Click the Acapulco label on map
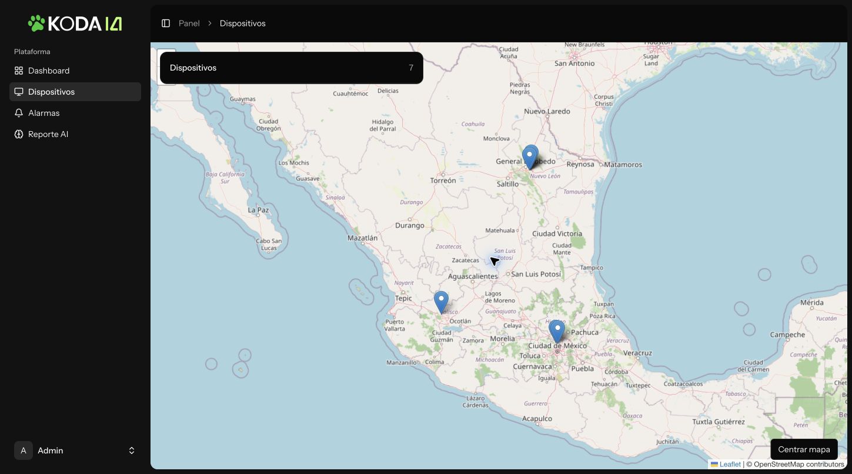This screenshot has width=852, height=474. 537,419
